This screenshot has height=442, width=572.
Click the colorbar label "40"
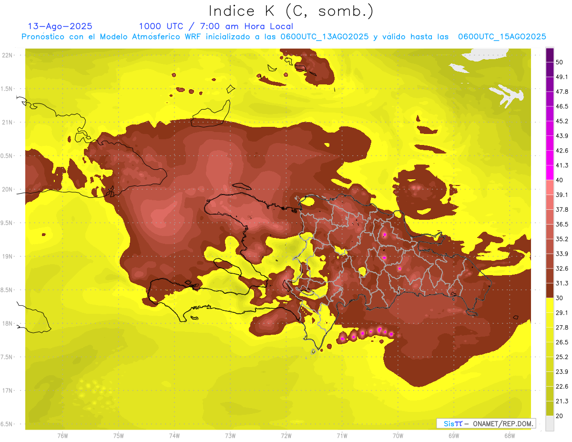(560, 180)
